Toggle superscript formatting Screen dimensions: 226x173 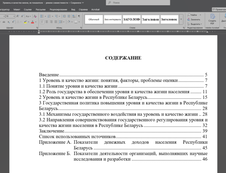[13, 22]
